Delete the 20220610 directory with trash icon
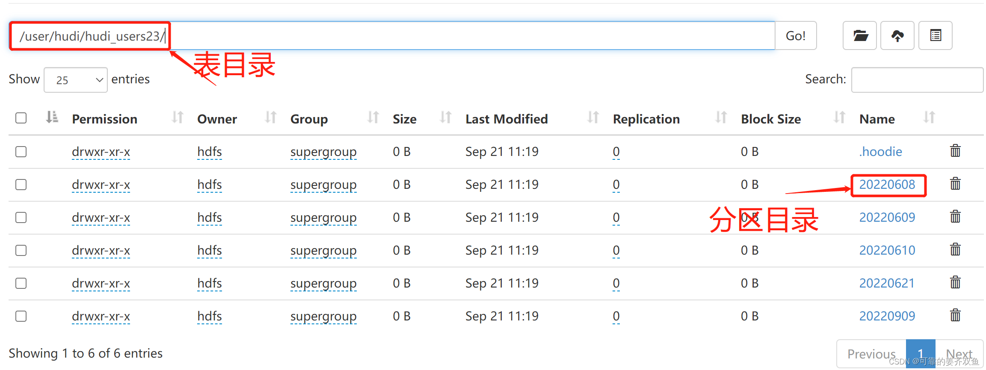 click(955, 250)
